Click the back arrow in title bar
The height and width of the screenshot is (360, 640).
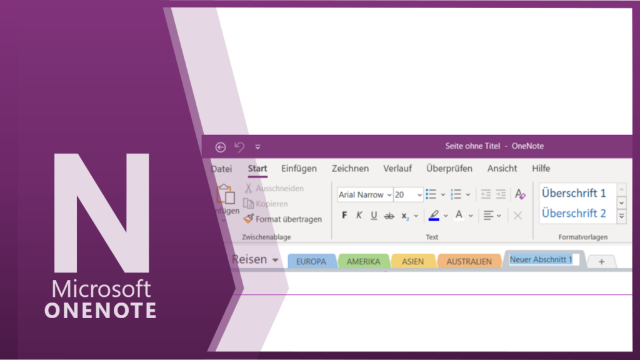point(221,147)
